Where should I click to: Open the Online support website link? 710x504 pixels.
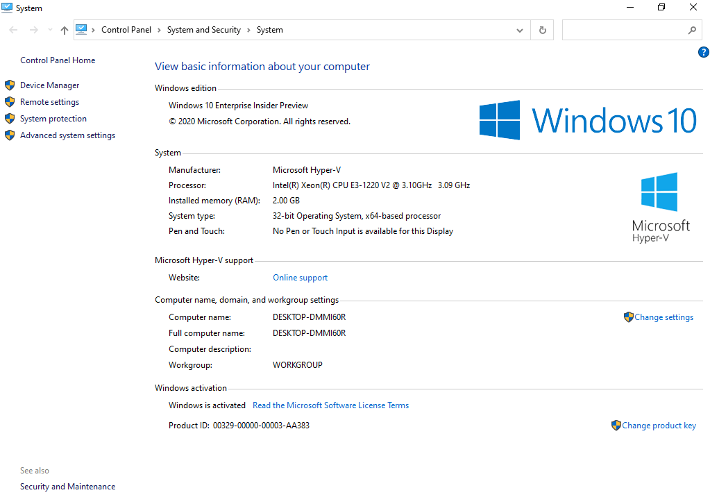click(300, 278)
